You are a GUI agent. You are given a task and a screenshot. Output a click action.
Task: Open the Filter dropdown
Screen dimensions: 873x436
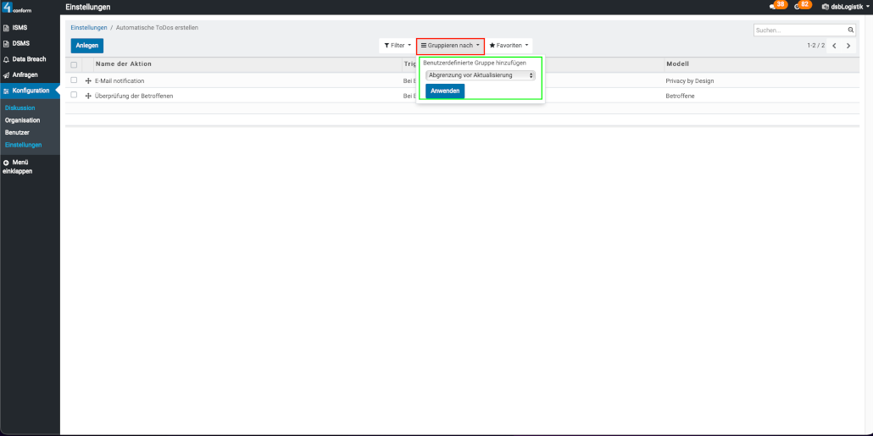397,46
